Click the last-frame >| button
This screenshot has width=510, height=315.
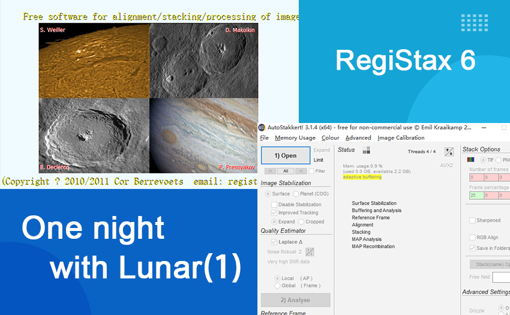[301, 171]
